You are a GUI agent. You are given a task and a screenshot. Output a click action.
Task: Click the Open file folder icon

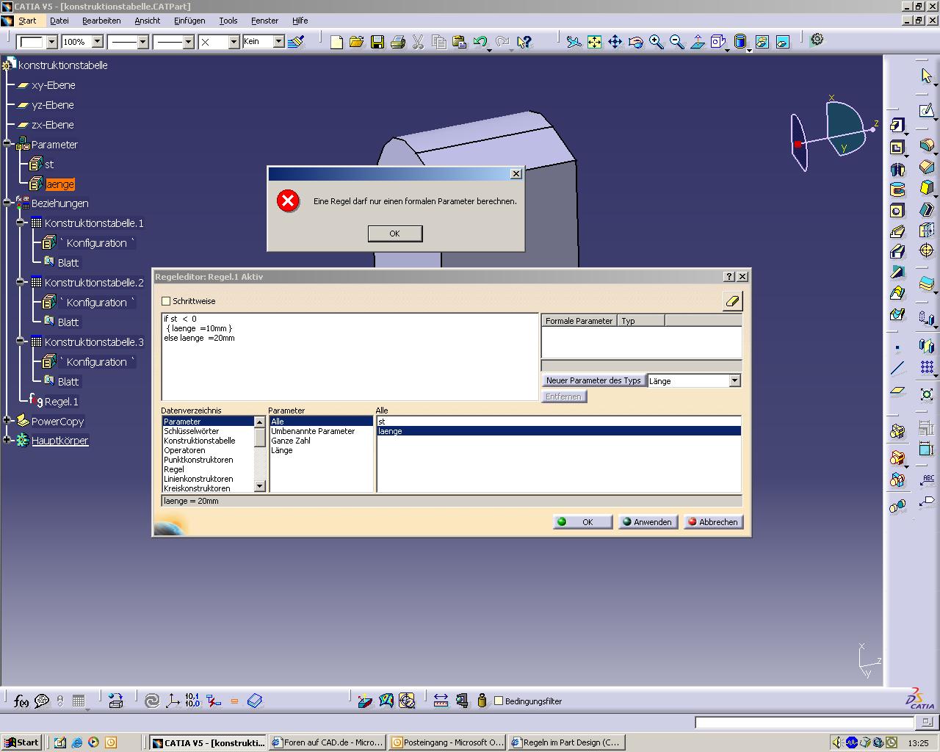(357, 42)
